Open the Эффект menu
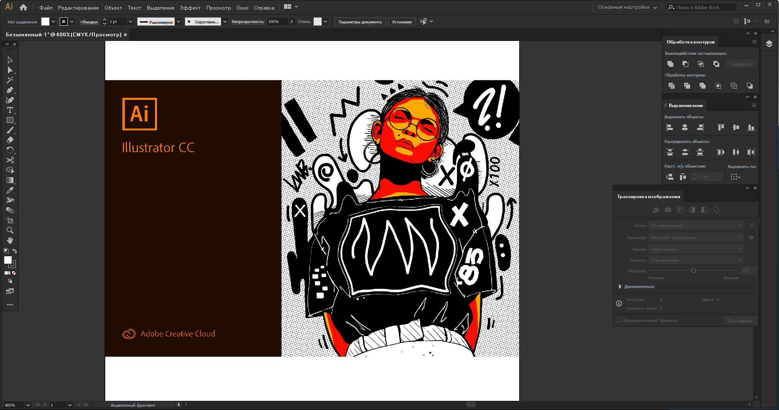The height and width of the screenshot is (410, 779). pos(190,8)
